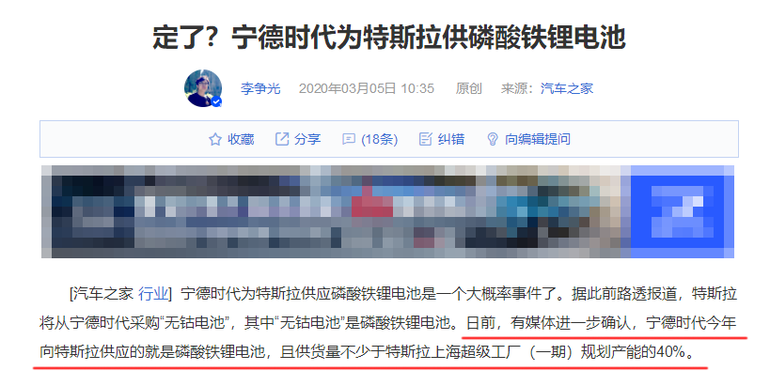
Task: Click the star icon for 收藏
Action: tap(215, 139)
